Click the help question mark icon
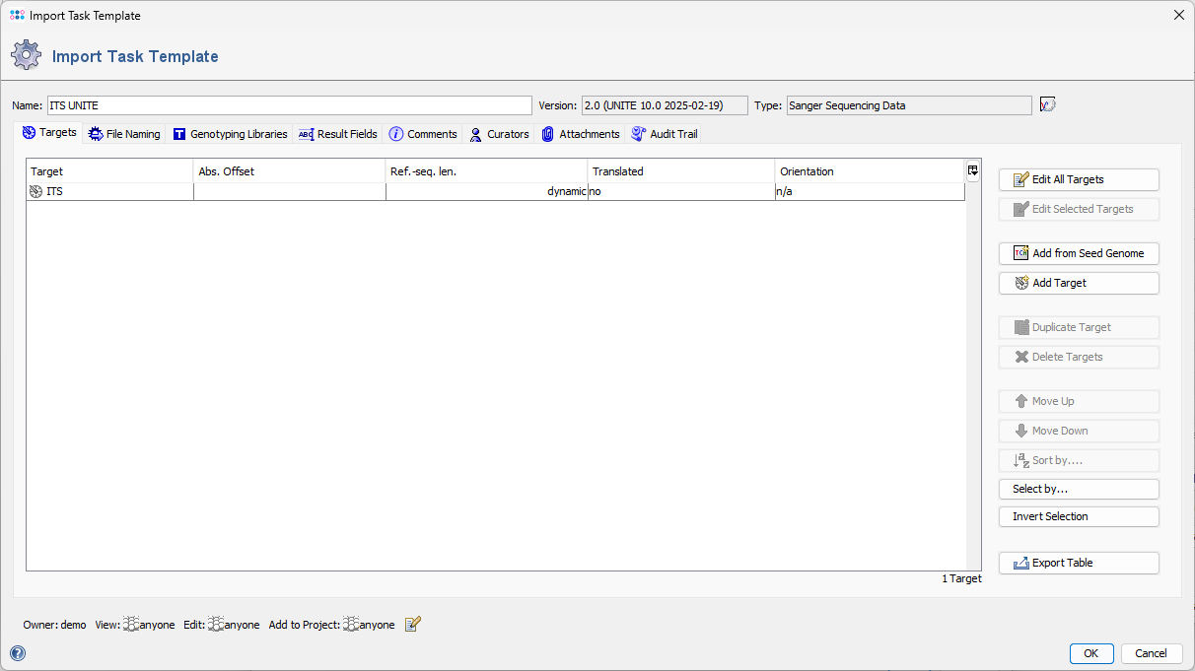 (x=17, y=653)
